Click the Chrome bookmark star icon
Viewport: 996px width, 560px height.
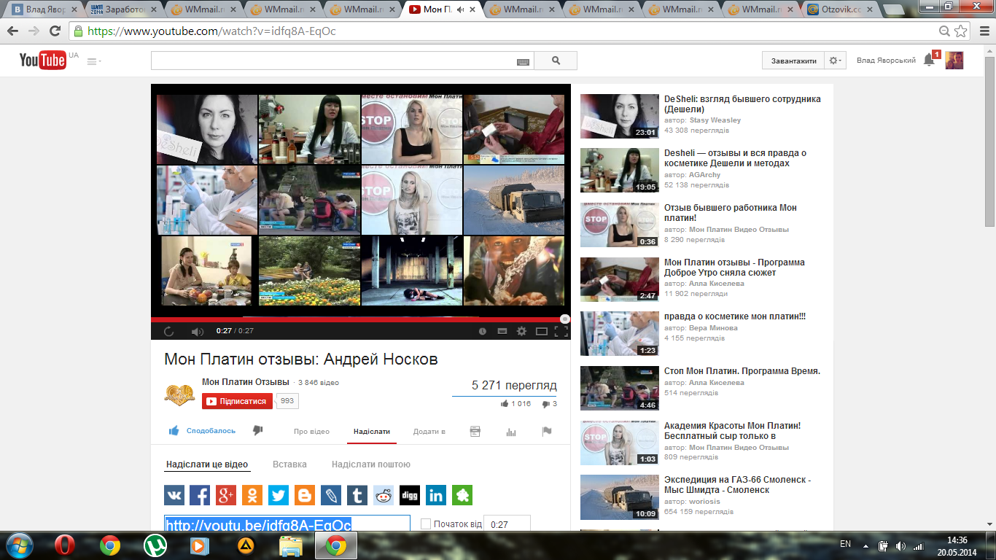[x=961, y=31]
